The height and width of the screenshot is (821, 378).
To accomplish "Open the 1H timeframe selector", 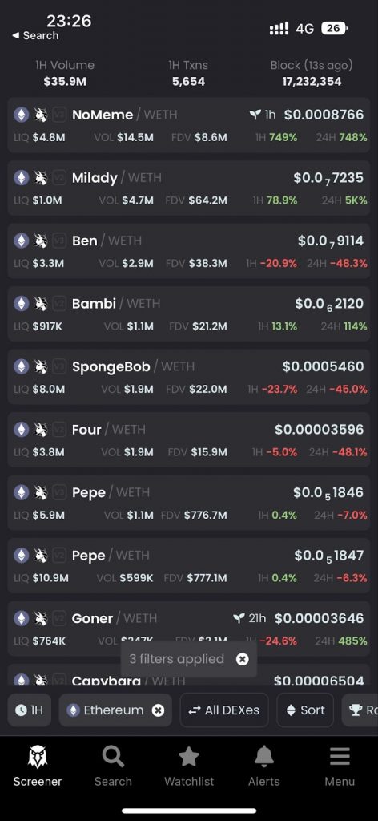I will point(30,710).
